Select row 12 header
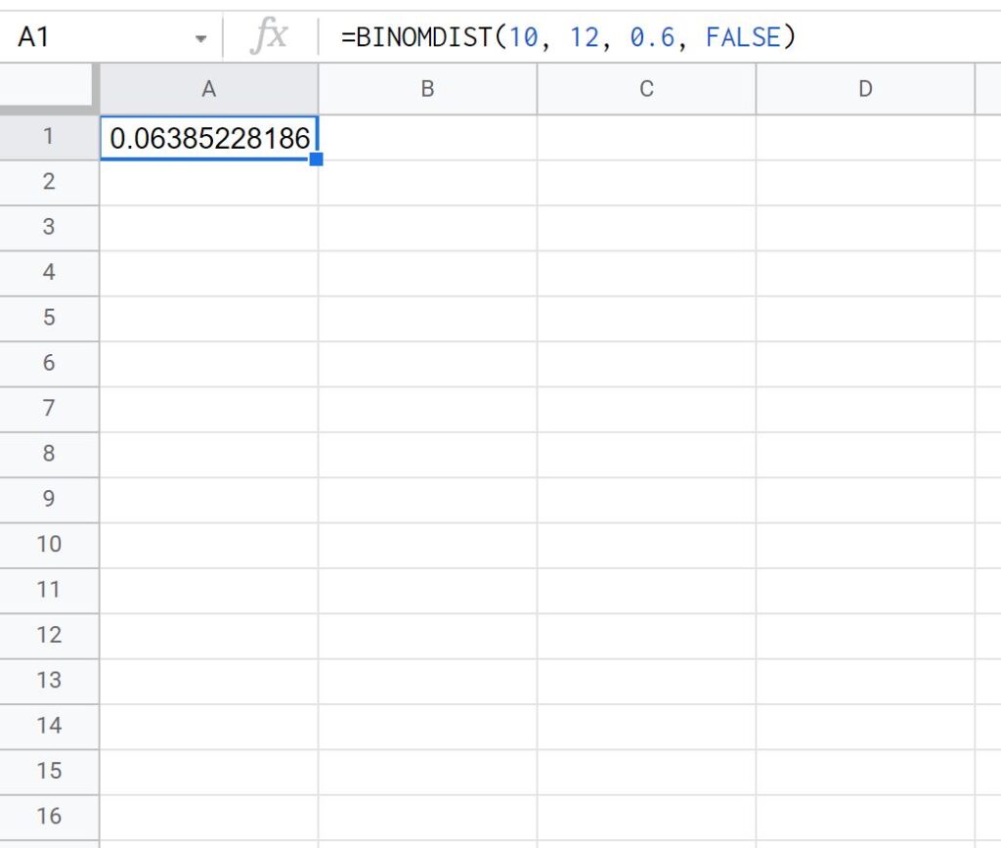 (49, 635)
